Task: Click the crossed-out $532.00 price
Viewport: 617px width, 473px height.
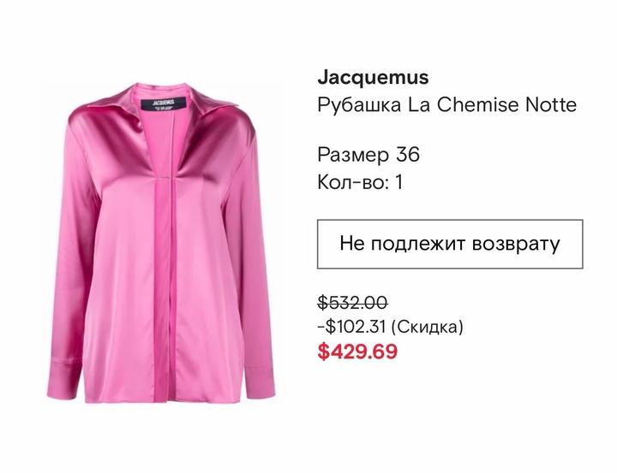Action: point(353,303)
